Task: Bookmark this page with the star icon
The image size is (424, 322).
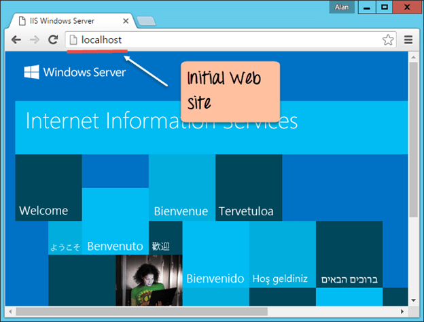Action: point(388,40)
